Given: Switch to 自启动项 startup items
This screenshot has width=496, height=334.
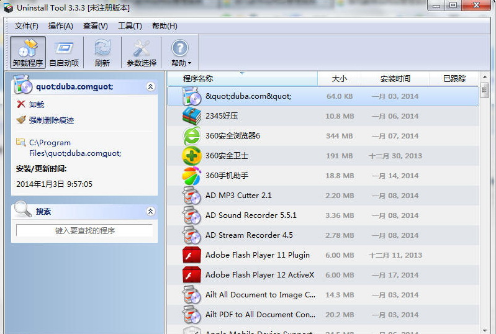Looking at the screenshot, I should pos(64,52).
